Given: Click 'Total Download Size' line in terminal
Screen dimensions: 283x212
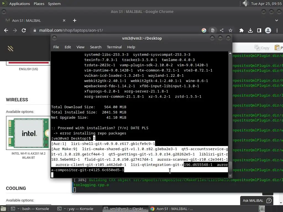Looking at the screenshot, I should (89, 107).
